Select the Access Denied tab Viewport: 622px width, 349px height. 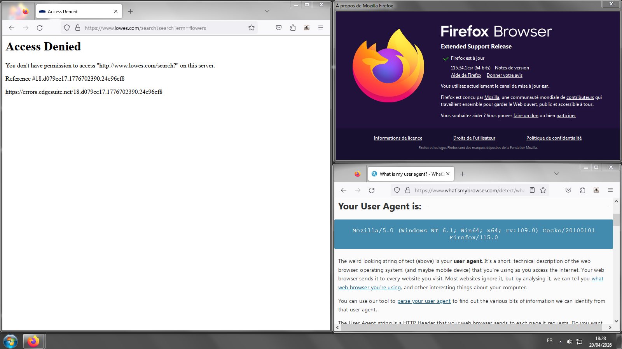pos(79,12)
